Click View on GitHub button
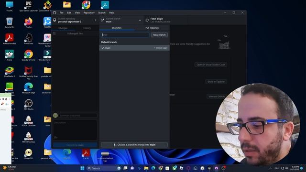Viewport: 306px width, 172px height. click(217, 97)
